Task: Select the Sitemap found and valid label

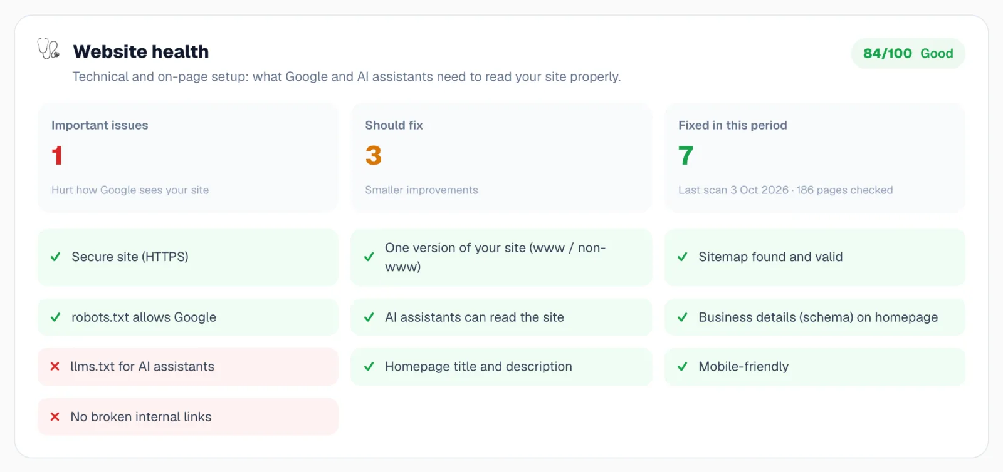Action: 770,257
